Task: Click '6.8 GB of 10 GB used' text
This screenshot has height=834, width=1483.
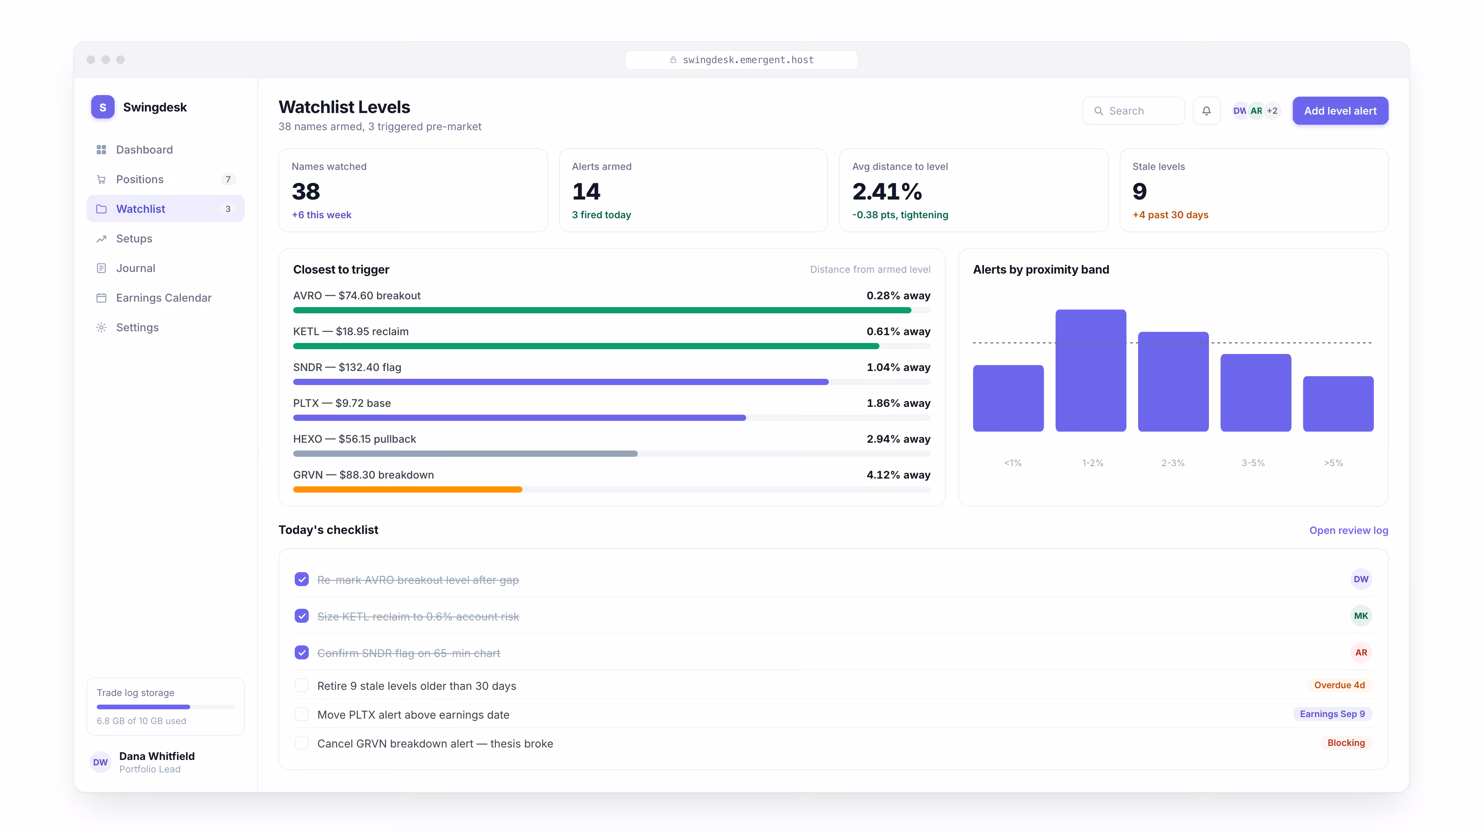Action: (142, 721)
